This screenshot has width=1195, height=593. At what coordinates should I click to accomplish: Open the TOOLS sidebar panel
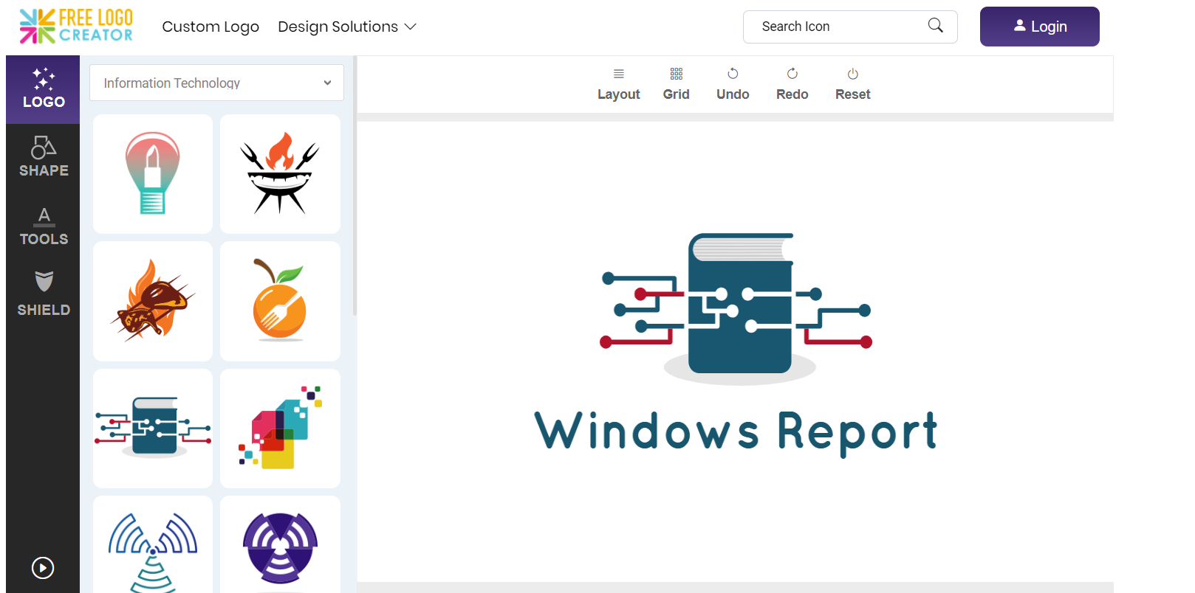pos(43,226)
